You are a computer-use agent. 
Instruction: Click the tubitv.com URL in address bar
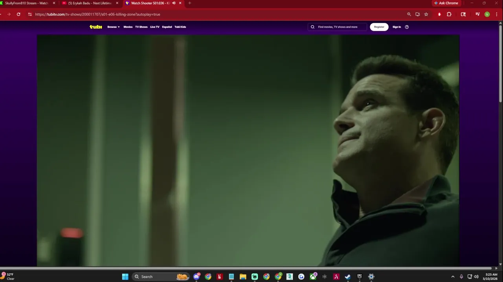click(x=97, y=14)
